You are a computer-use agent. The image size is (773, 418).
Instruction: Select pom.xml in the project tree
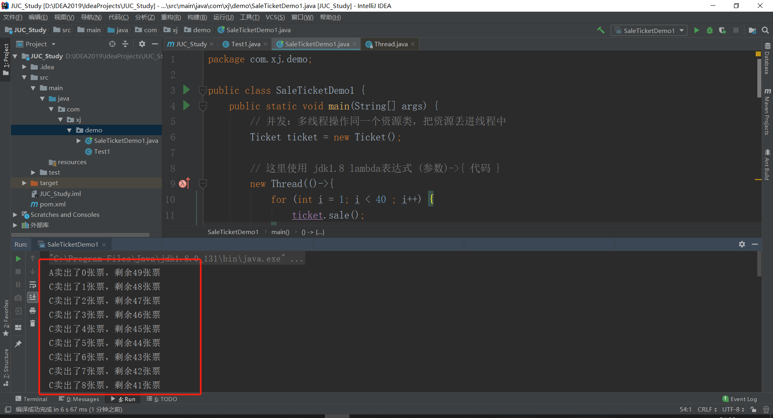[52, 204]
